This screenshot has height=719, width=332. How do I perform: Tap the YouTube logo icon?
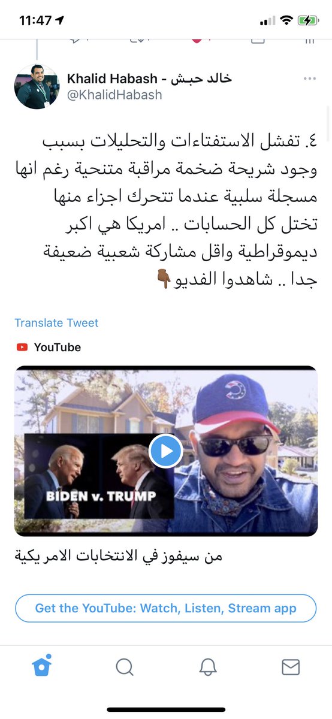coord(22,348)
